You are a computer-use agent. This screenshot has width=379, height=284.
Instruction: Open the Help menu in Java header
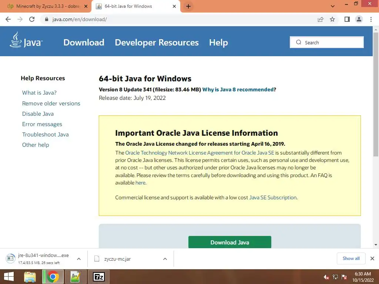(x=218, y=43)
